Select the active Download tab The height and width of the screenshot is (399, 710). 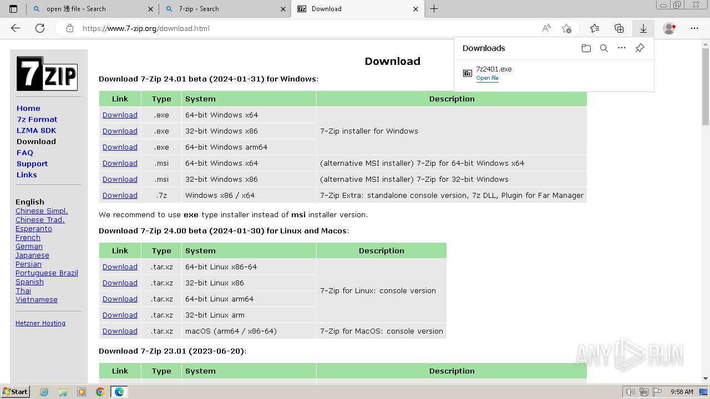(358, 9)
